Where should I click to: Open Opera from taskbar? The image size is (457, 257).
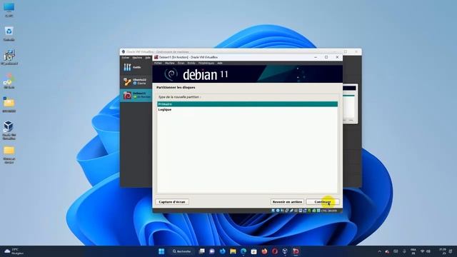pos(275,251)
